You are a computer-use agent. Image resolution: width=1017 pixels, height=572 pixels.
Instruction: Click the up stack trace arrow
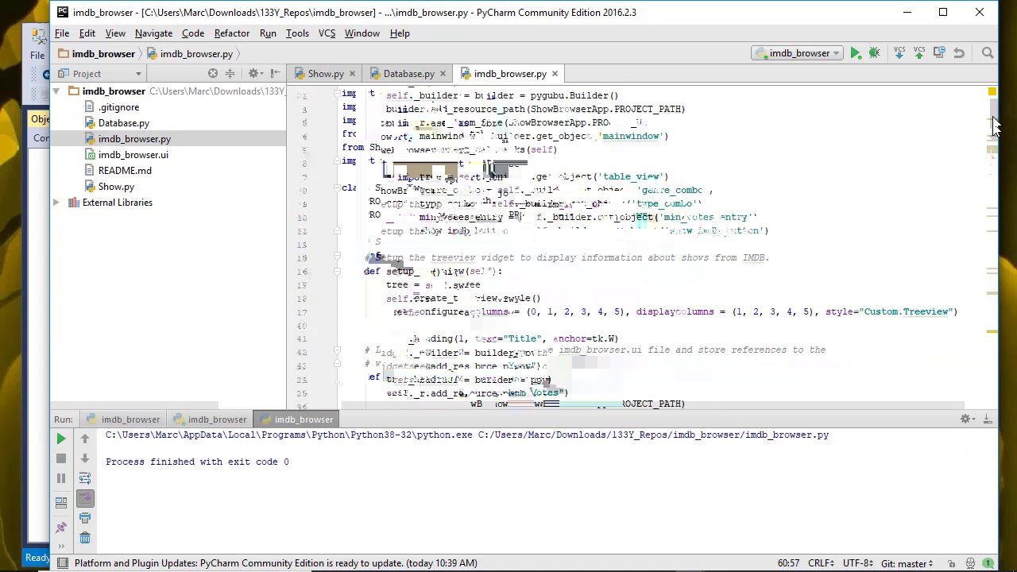point(85,439)
